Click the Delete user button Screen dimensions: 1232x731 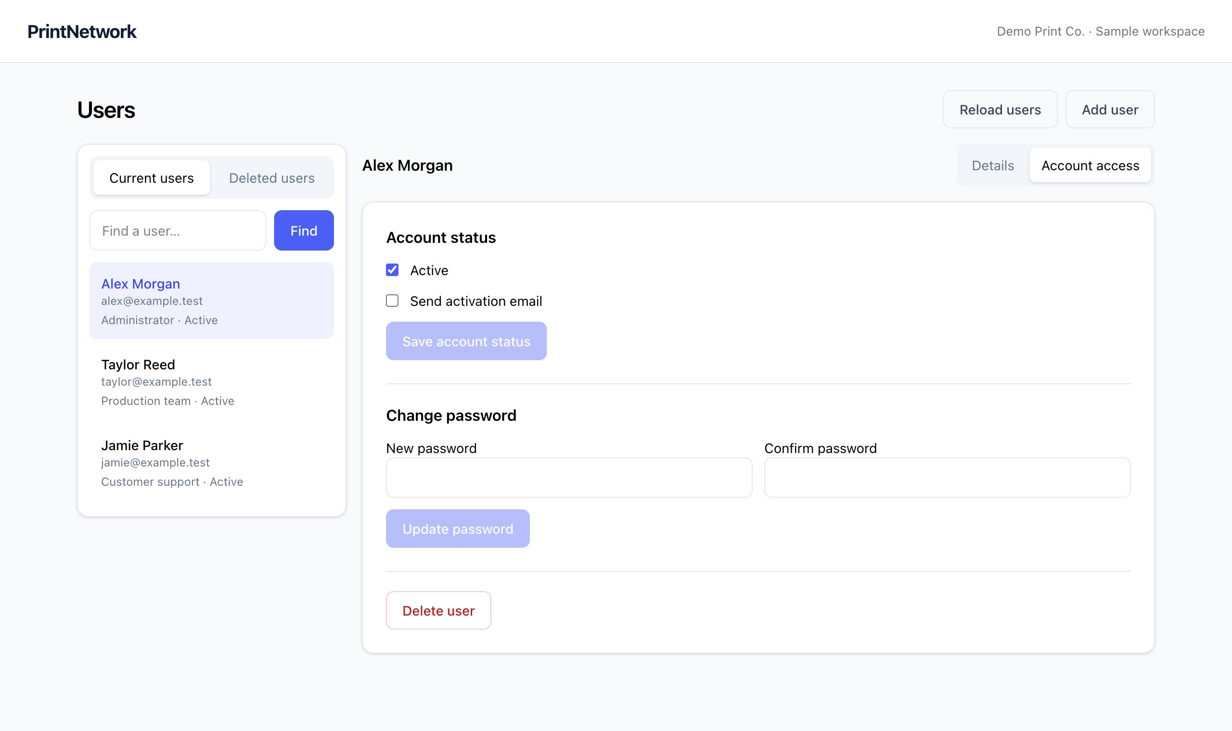click(438, 610)
